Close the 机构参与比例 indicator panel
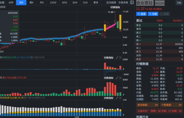This screenshot has height=118, width=184. coord(120,98)
